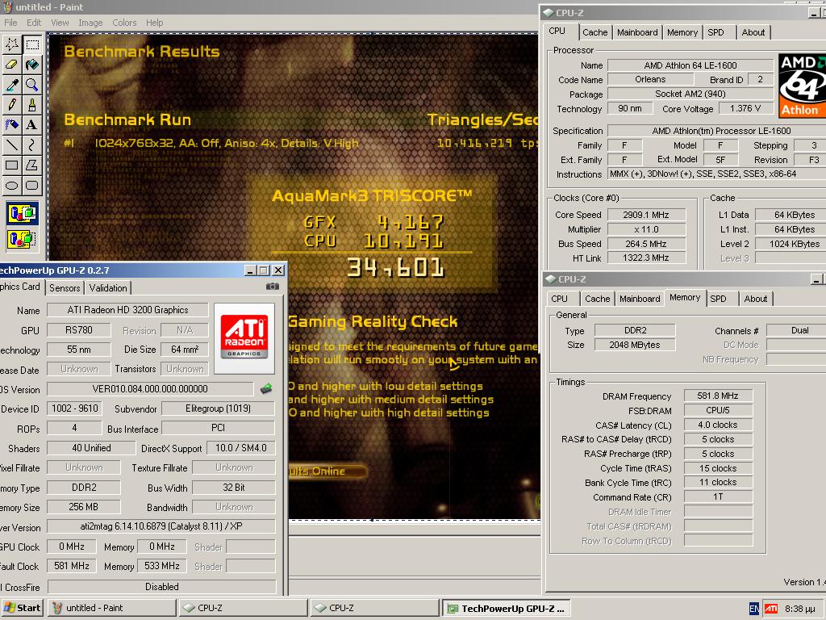
Task: Click the DRAM Frequency 581.8 MHz field
Action: click(718, 396)
